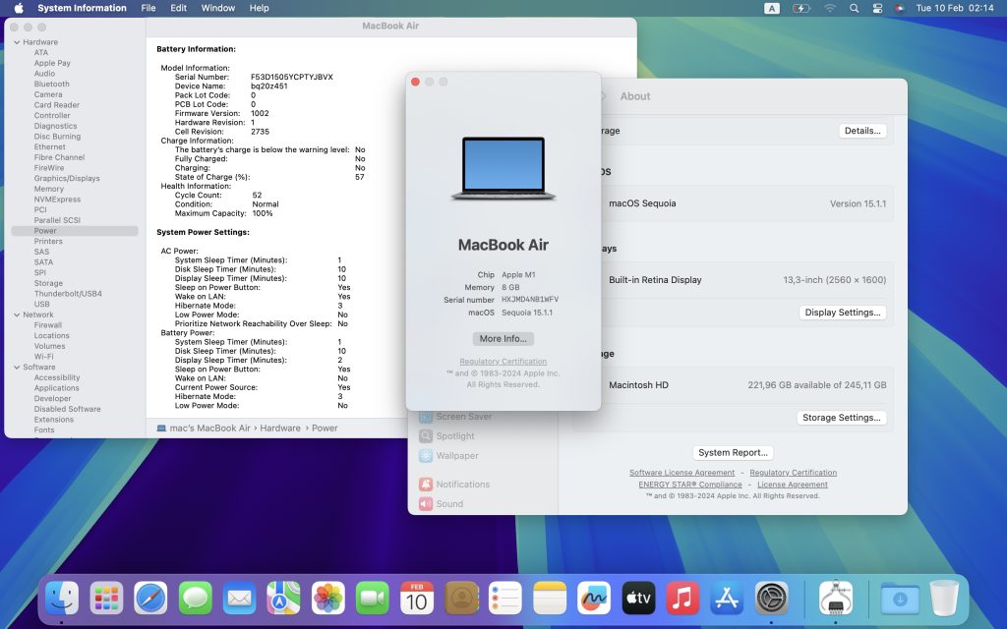
Task: Open the Calendar app from the Dock
Action: (x=416, y=598)
